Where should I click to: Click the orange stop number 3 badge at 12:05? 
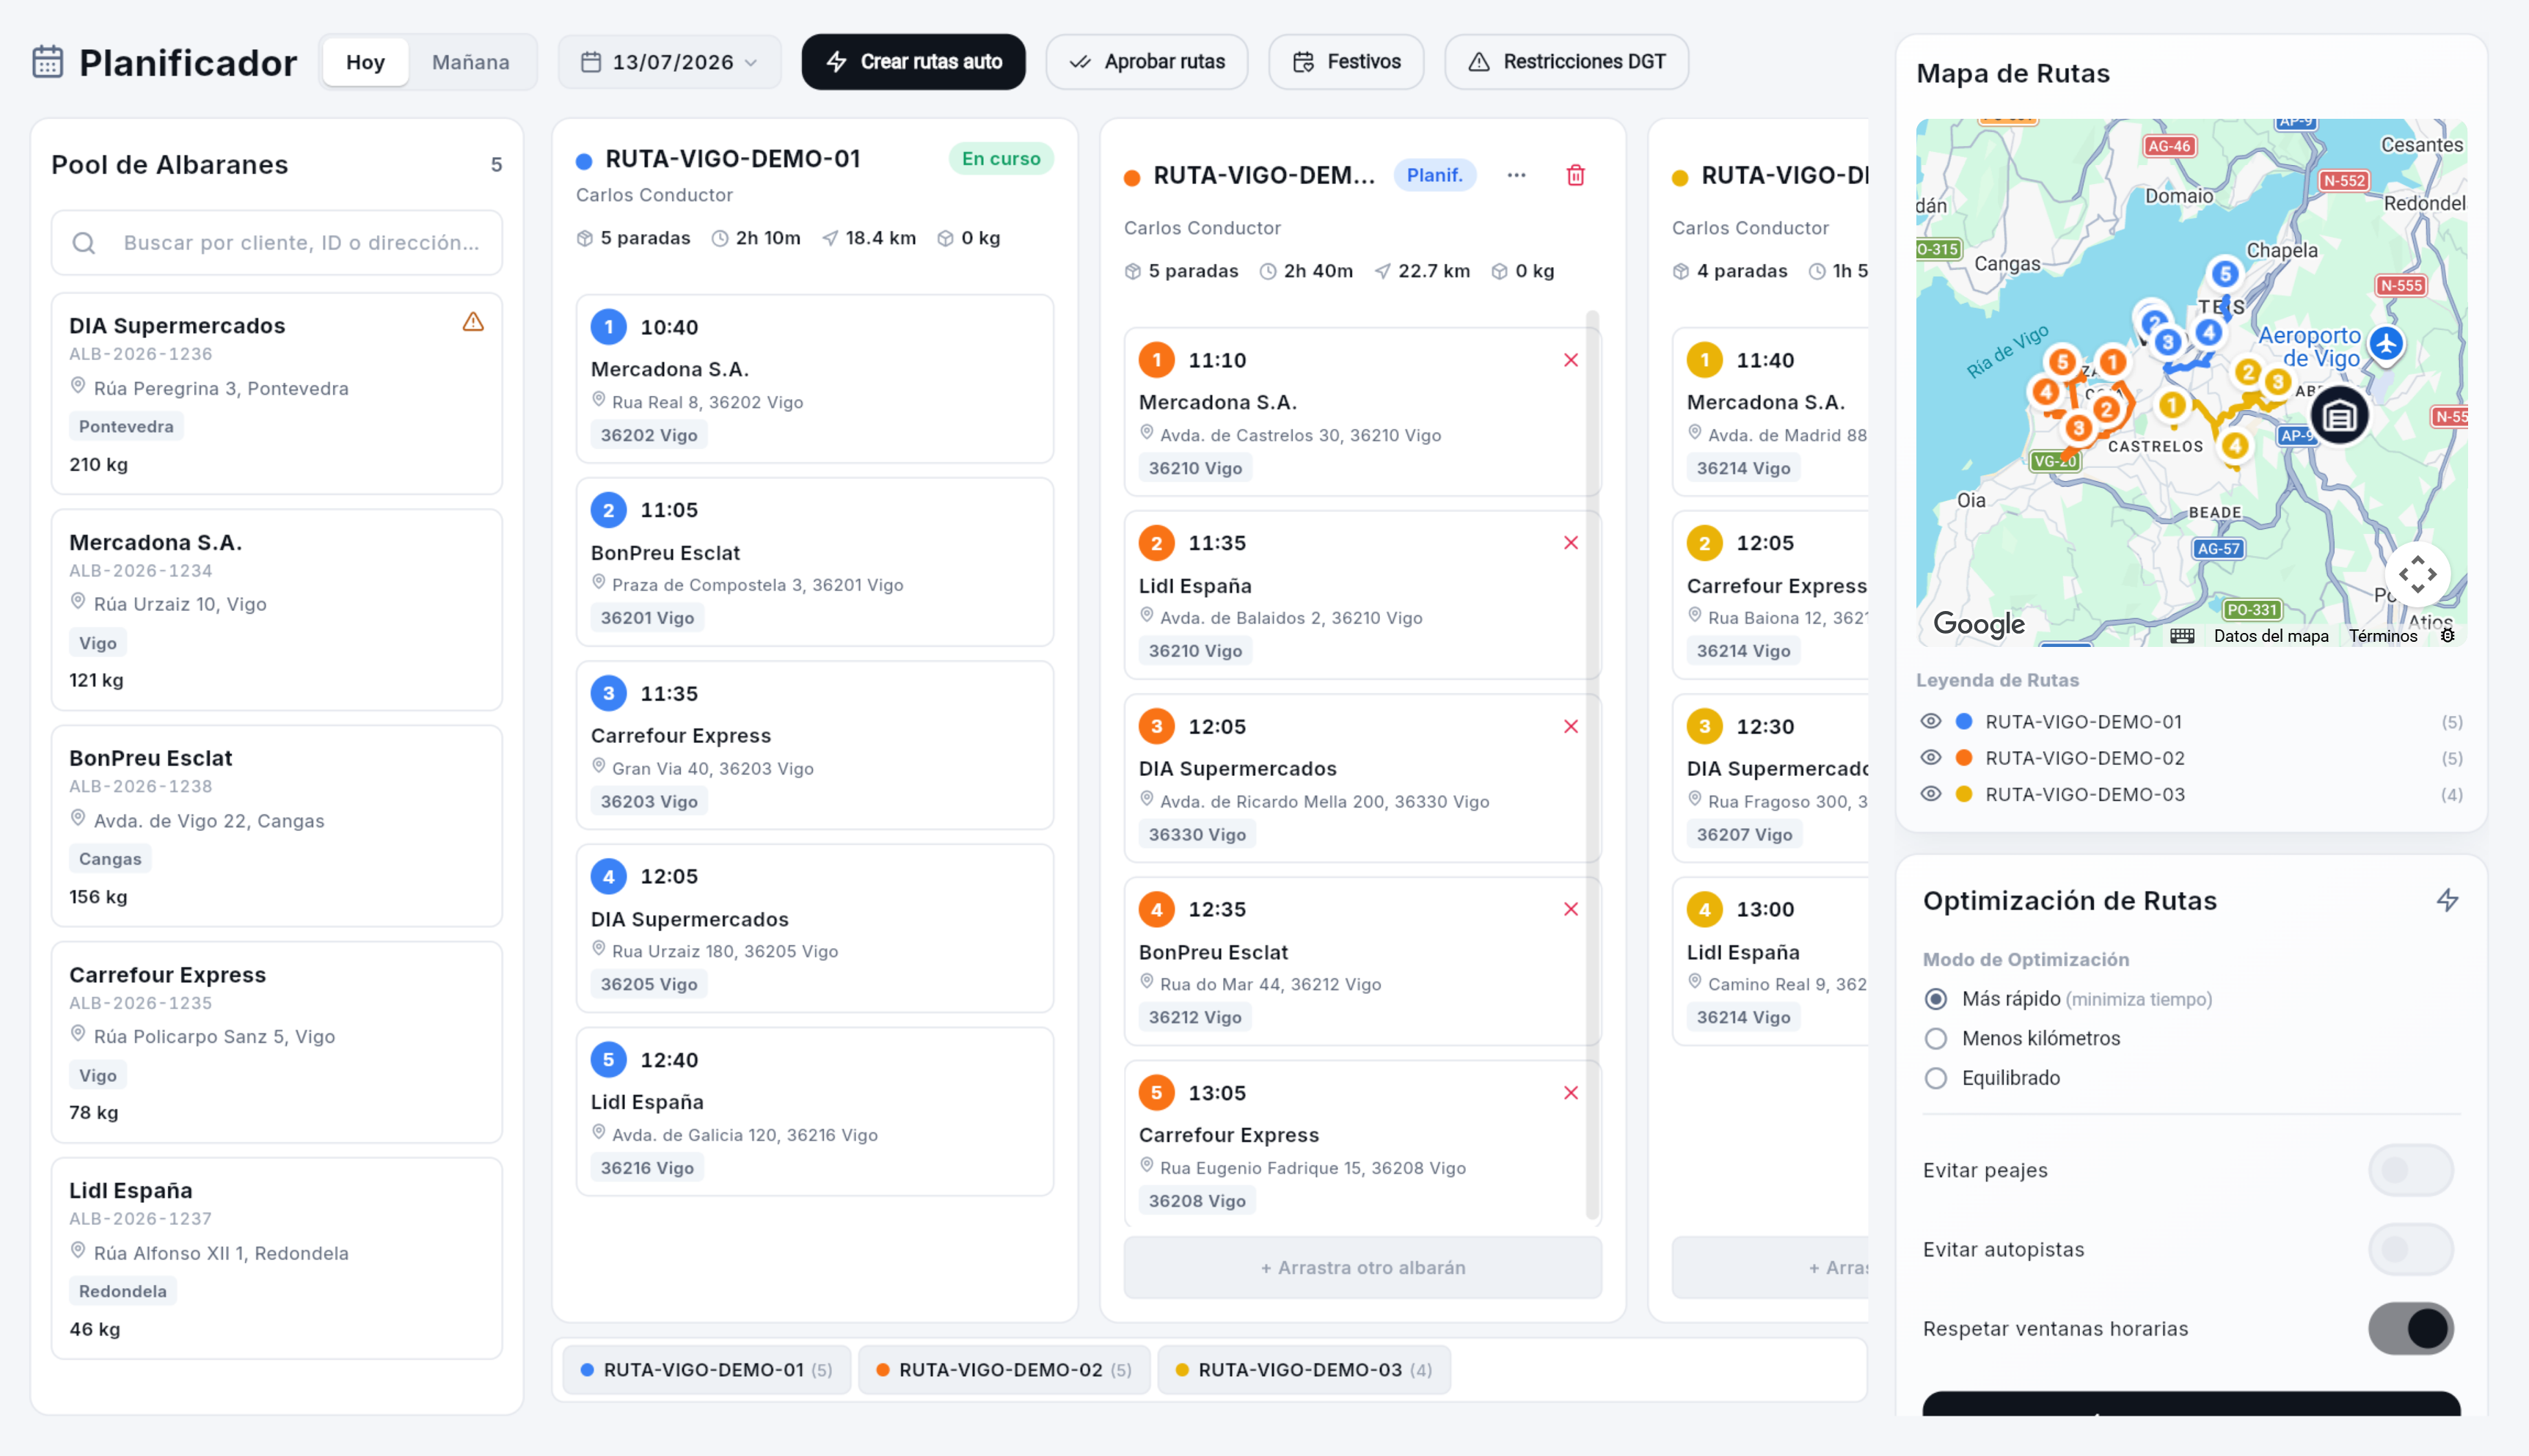[1157, 727]
